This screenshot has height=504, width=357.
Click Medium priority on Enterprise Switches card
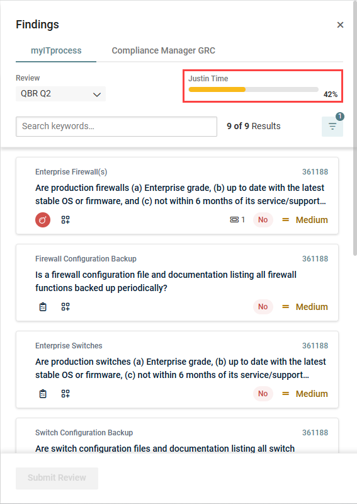point(305,394)
